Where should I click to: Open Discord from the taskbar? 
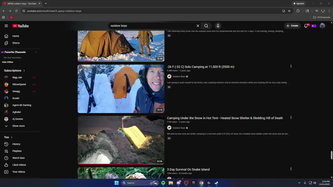[178, 183]
